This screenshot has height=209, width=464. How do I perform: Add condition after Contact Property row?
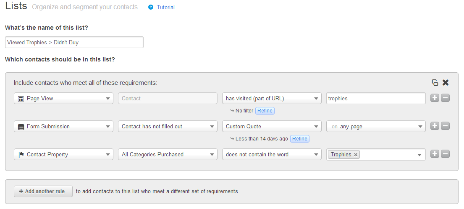[x=435, y=154]
